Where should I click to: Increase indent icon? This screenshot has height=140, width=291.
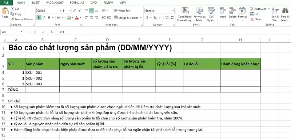[109, 18]
